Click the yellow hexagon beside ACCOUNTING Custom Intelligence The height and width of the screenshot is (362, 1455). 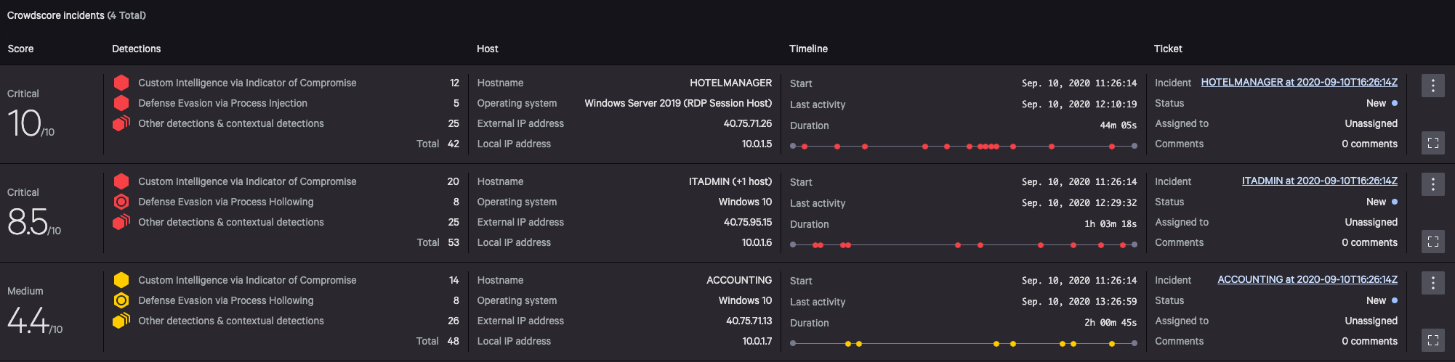(x=121, y=280)
